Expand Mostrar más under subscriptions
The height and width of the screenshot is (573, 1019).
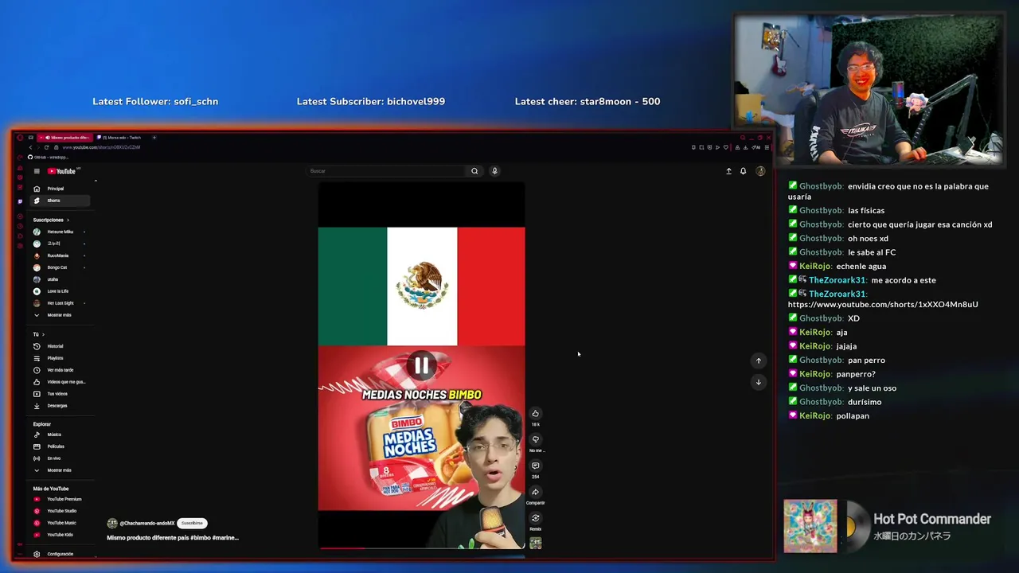[x=60, y=315]
